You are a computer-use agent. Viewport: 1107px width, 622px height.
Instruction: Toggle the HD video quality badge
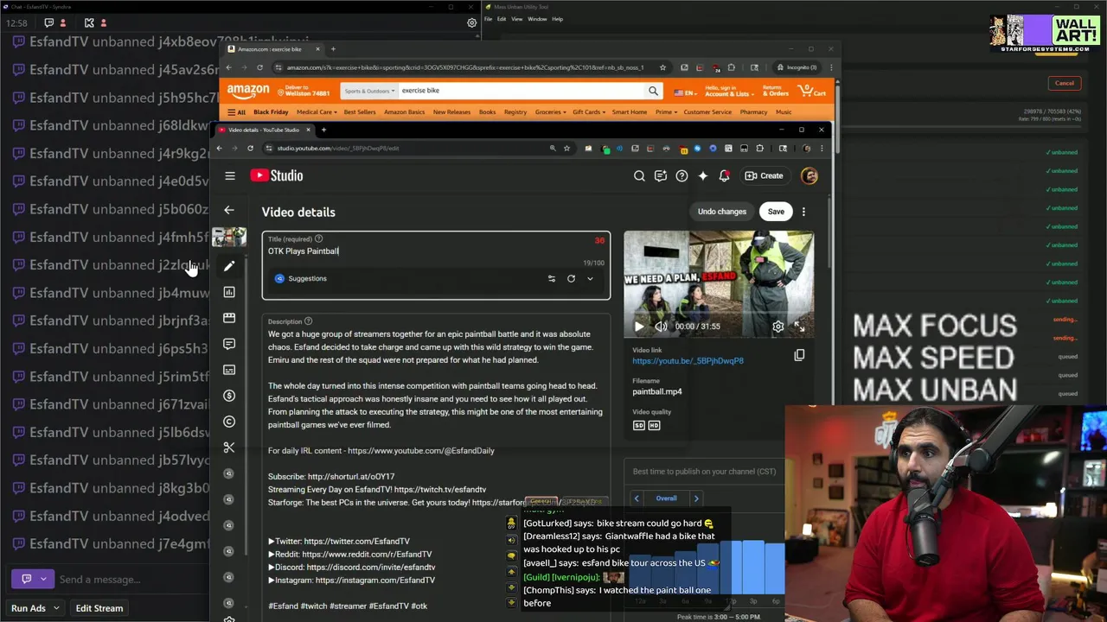(x=654, y=425)
